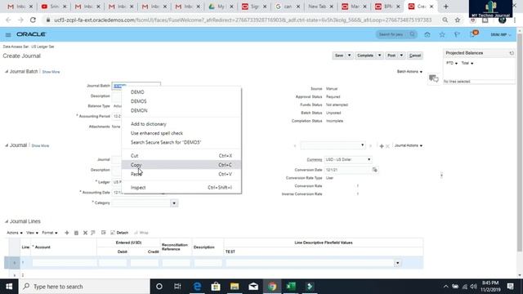Click the Complete button

coord(365,56)
